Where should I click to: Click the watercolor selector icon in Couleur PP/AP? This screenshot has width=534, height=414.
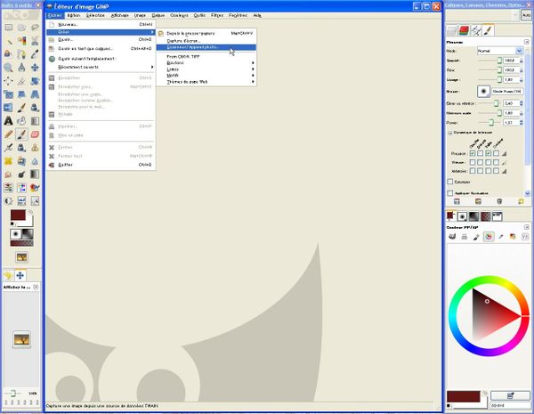pos(476,237)
